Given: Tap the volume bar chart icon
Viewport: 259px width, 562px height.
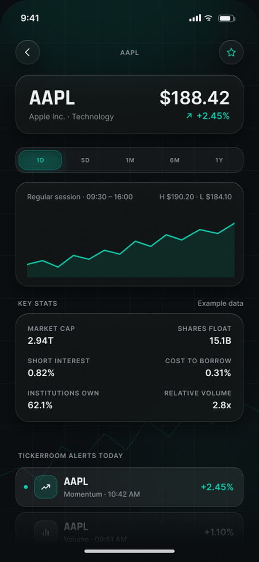Looking at the screenshot, I should [x=45, y=532].
